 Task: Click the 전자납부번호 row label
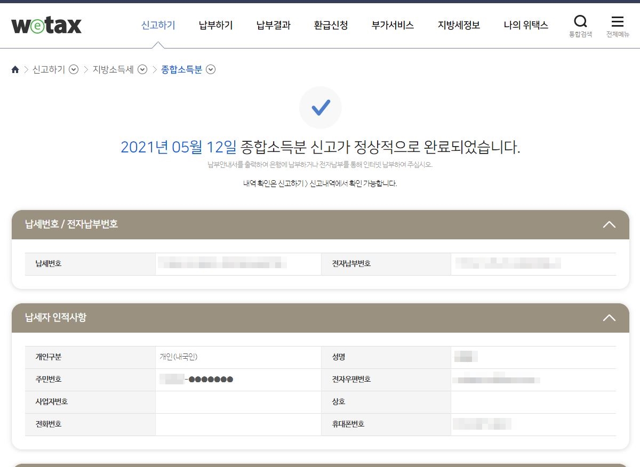click(x=351, y=263)
